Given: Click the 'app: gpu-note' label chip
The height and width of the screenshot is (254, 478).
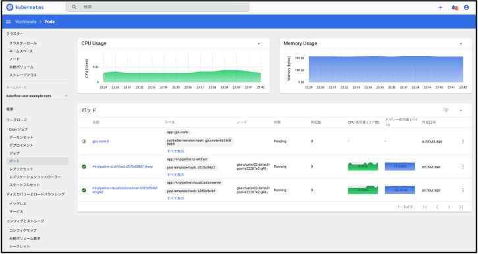Looking at the screenshot, I should tap(178, 132).
